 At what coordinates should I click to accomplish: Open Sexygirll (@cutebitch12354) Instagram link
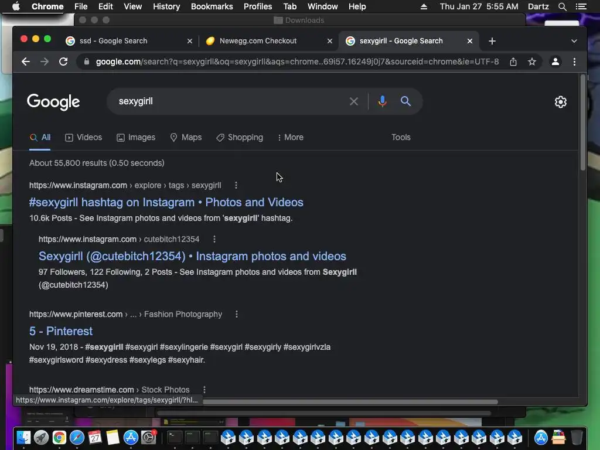192,256
